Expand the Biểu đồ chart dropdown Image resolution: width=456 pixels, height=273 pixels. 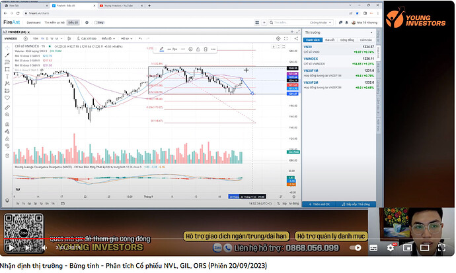(108, 38)
